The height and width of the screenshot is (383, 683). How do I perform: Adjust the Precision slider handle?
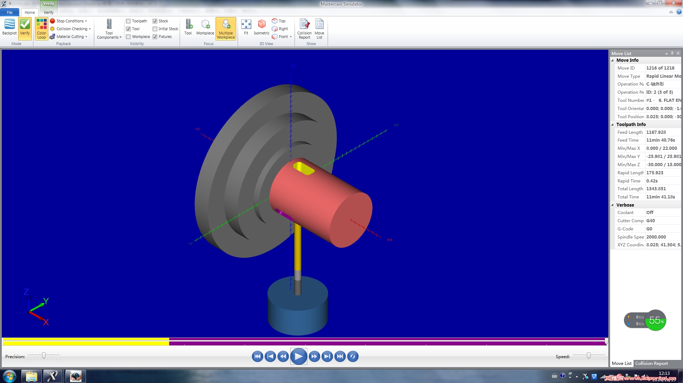point(44,356)
